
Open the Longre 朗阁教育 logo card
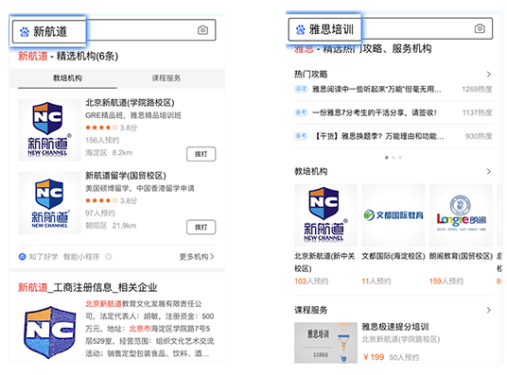461,215
